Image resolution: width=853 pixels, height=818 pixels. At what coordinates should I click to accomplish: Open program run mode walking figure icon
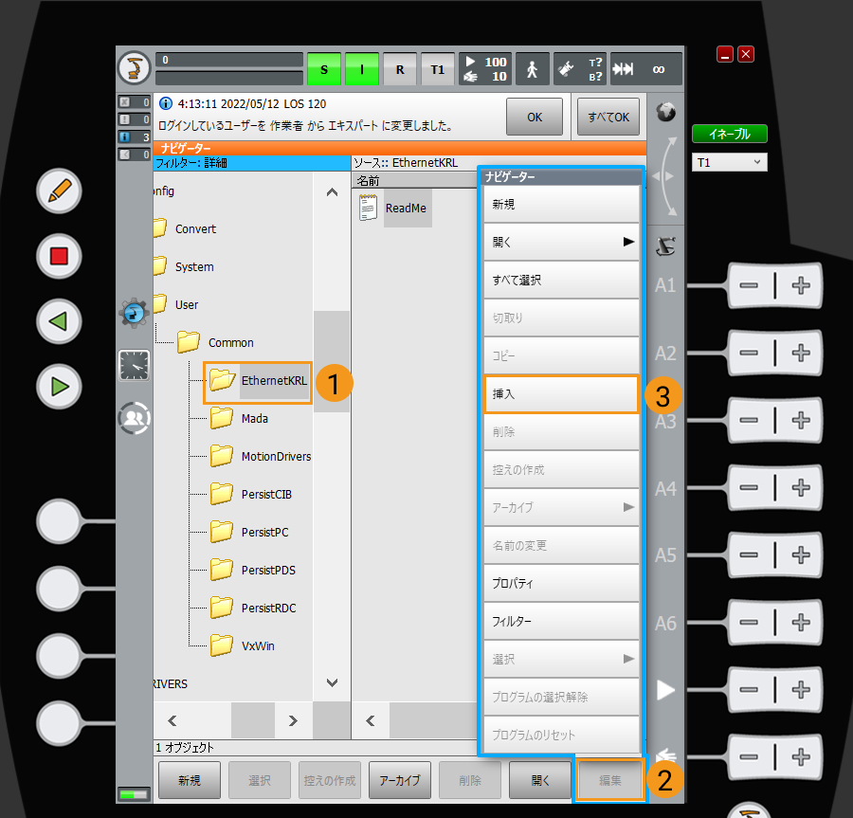coord(532,69)
